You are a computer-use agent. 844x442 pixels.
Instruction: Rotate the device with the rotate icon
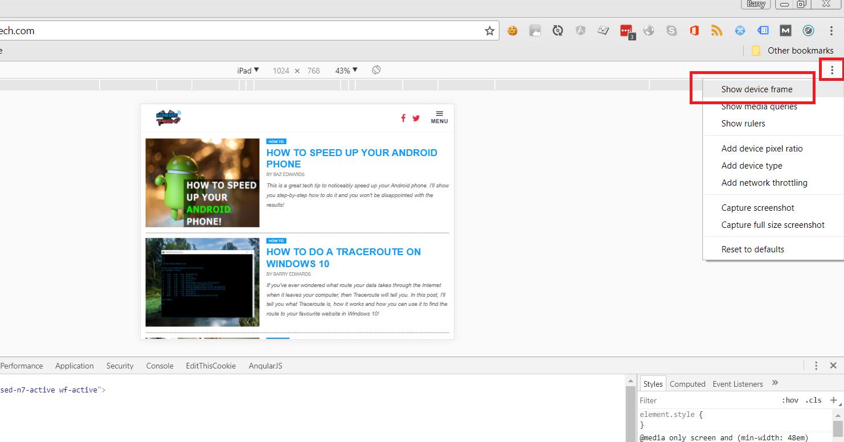(x=376, y=70)
